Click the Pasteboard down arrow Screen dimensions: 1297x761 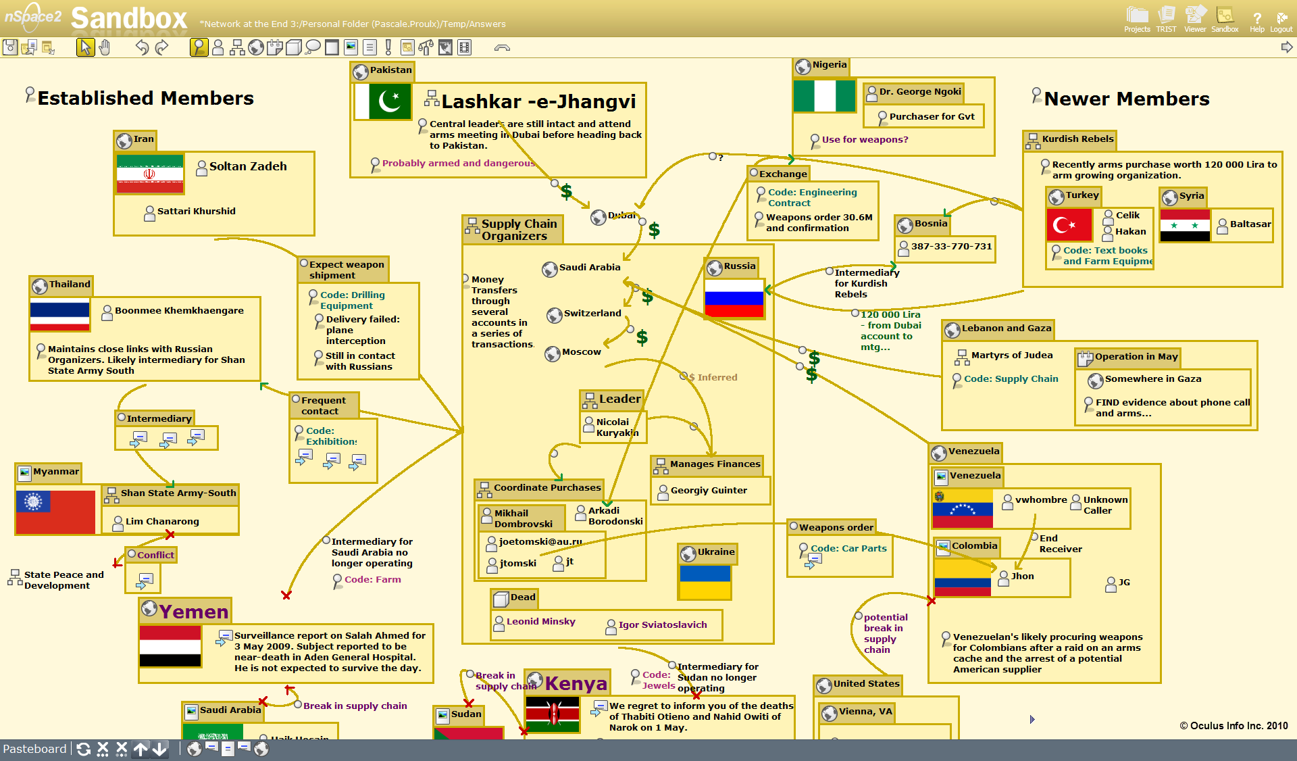click(x=159, y=749)
